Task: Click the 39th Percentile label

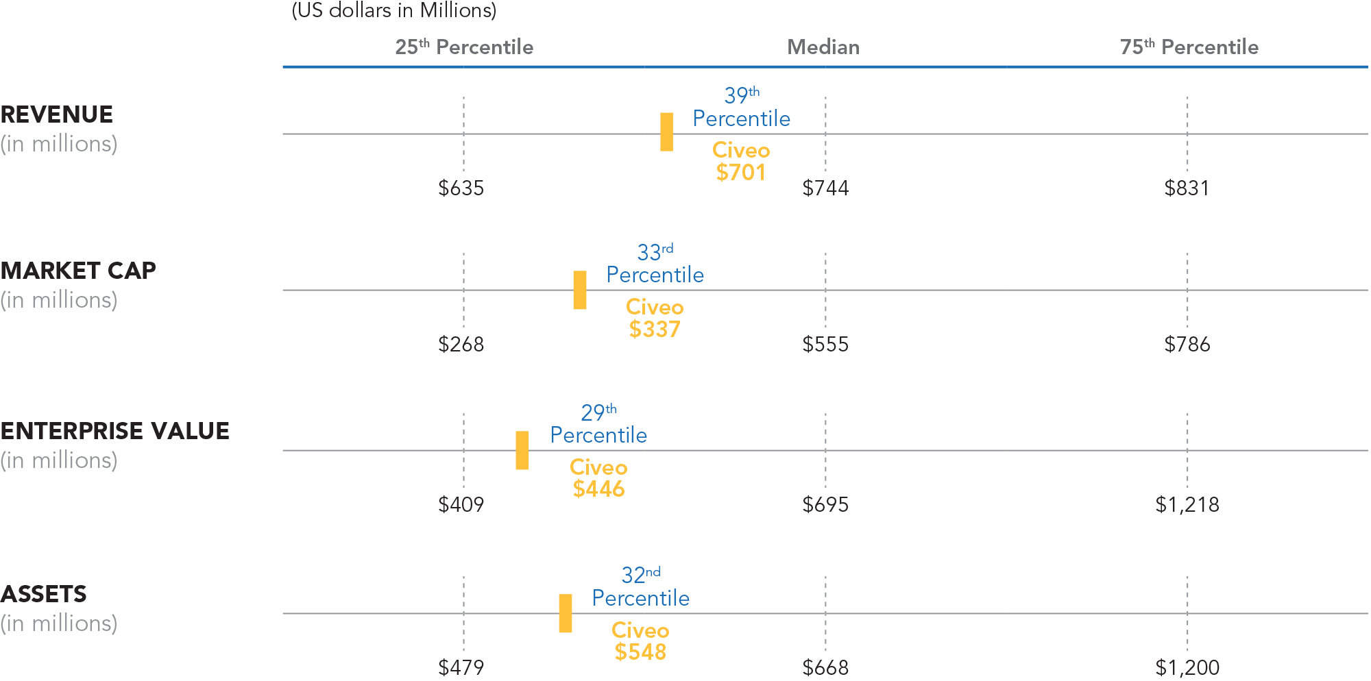Action: 741,108
